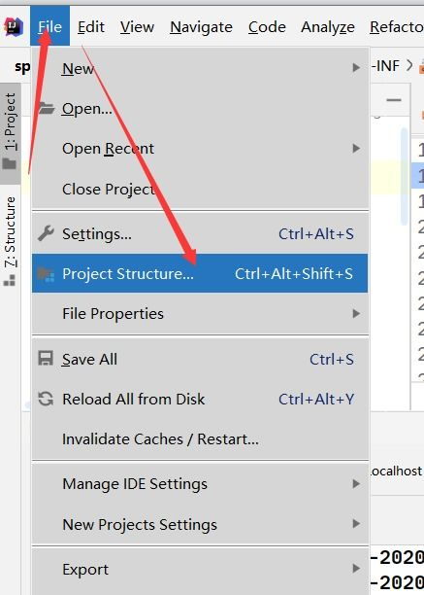Click the folder icon beside Open...
Image resolution: width=424 pixels, height=595 pixels.
(x=47, y=109)
